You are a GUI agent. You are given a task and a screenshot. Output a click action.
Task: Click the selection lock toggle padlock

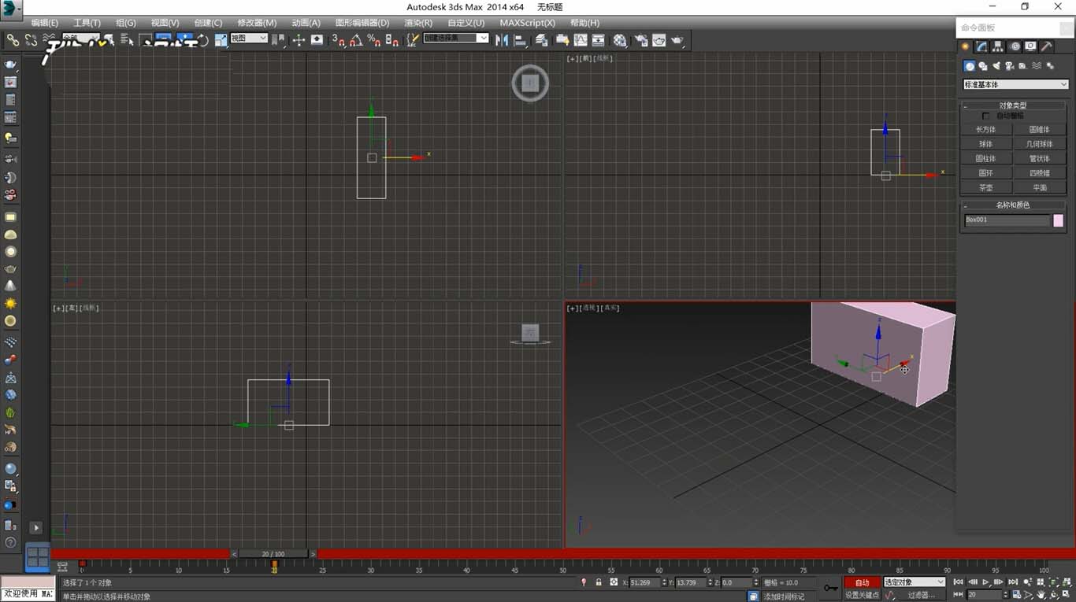pyautogui.click(x=599, y=582)
